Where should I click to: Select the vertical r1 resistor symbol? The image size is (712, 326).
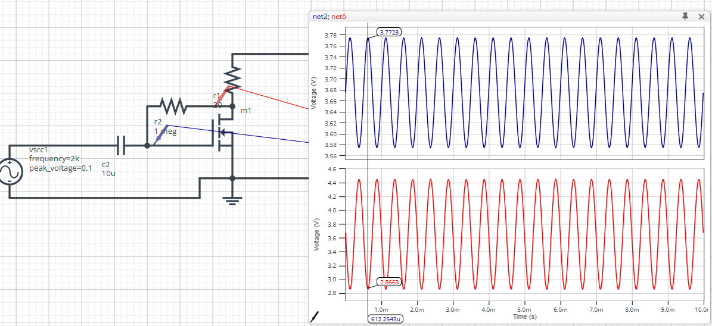click(x=232, y=76)
